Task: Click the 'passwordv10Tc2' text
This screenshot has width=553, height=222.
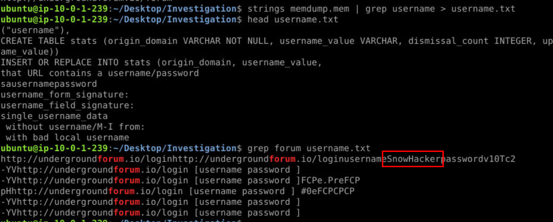Action: [x=480, y=159]
